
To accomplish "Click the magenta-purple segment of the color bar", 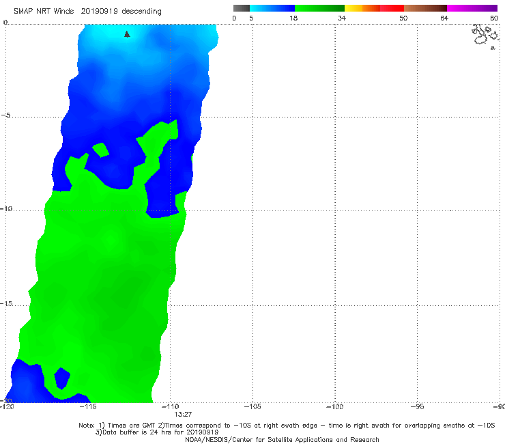I will tap(472, 8).
